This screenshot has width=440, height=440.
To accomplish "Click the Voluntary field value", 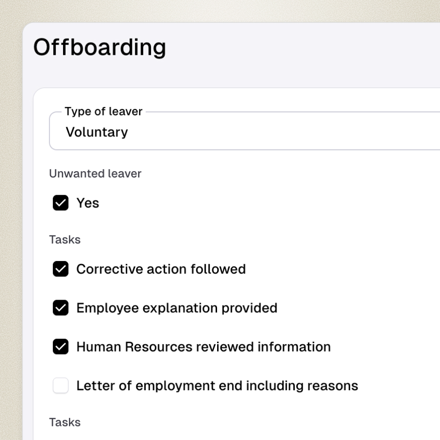I will 97,132.
